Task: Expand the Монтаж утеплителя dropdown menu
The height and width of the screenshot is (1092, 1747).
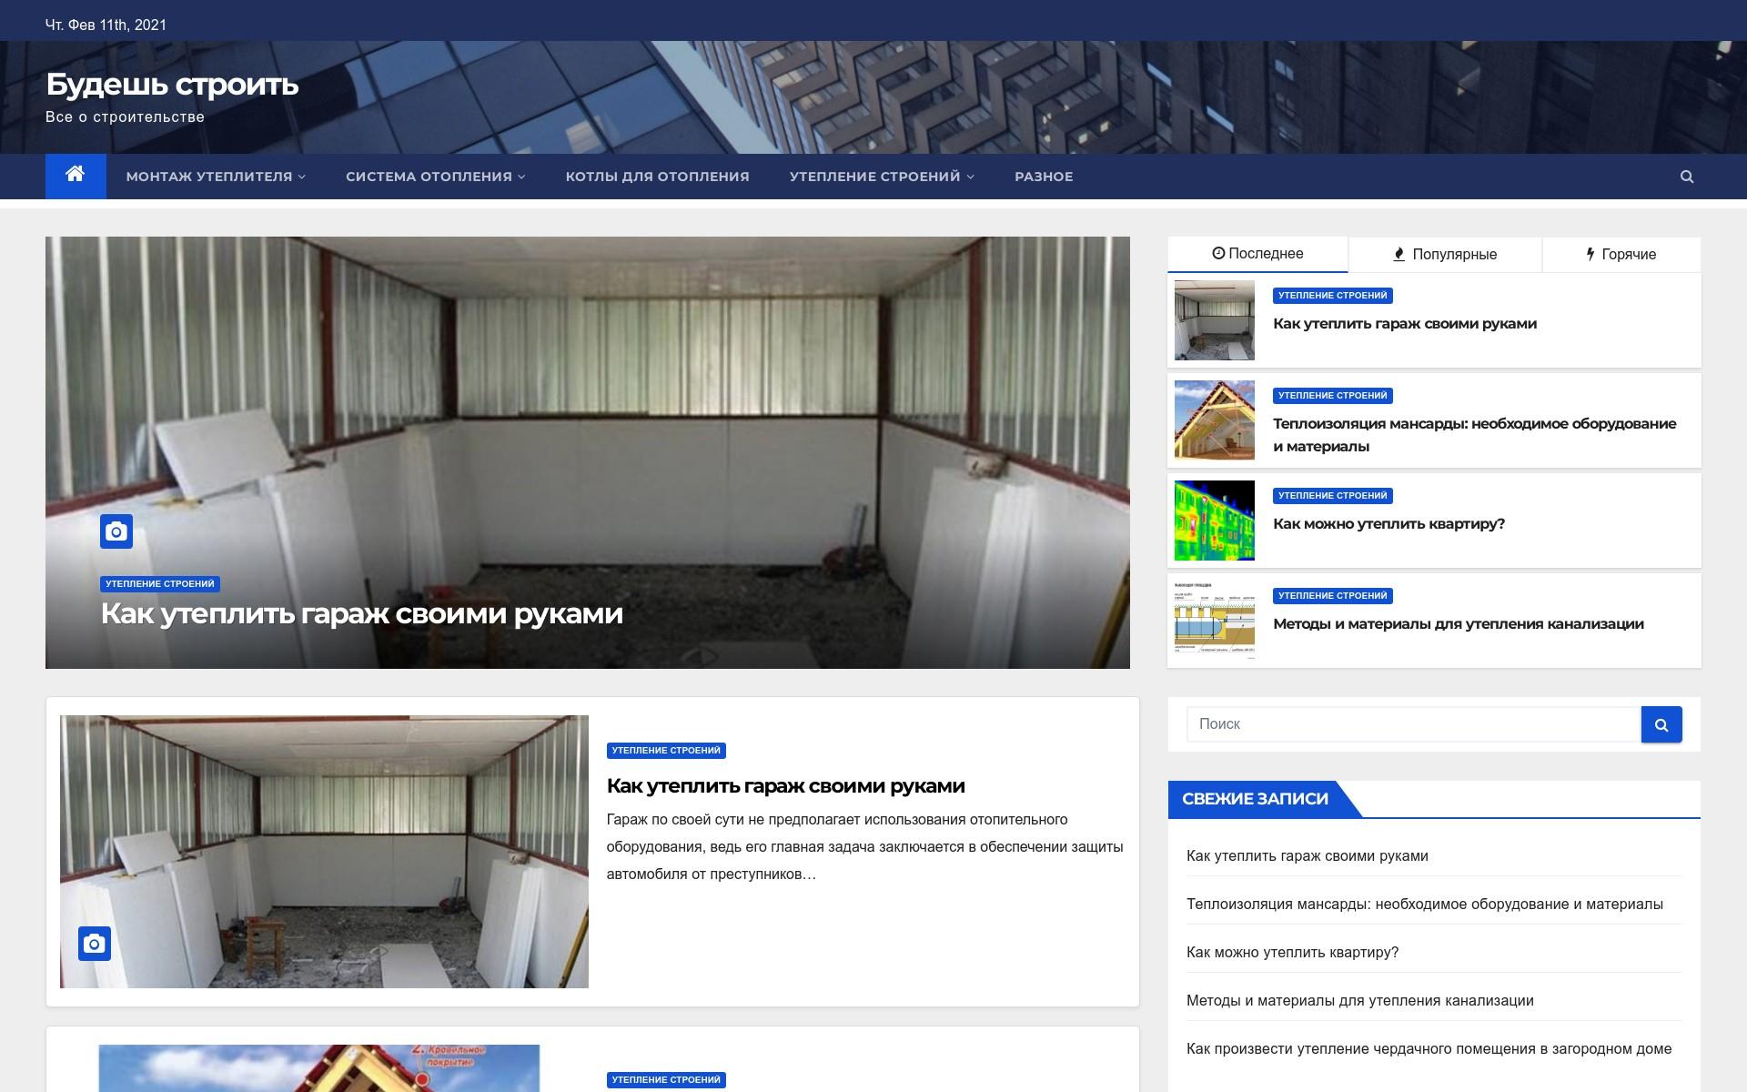Action: [x=216, y=177]
